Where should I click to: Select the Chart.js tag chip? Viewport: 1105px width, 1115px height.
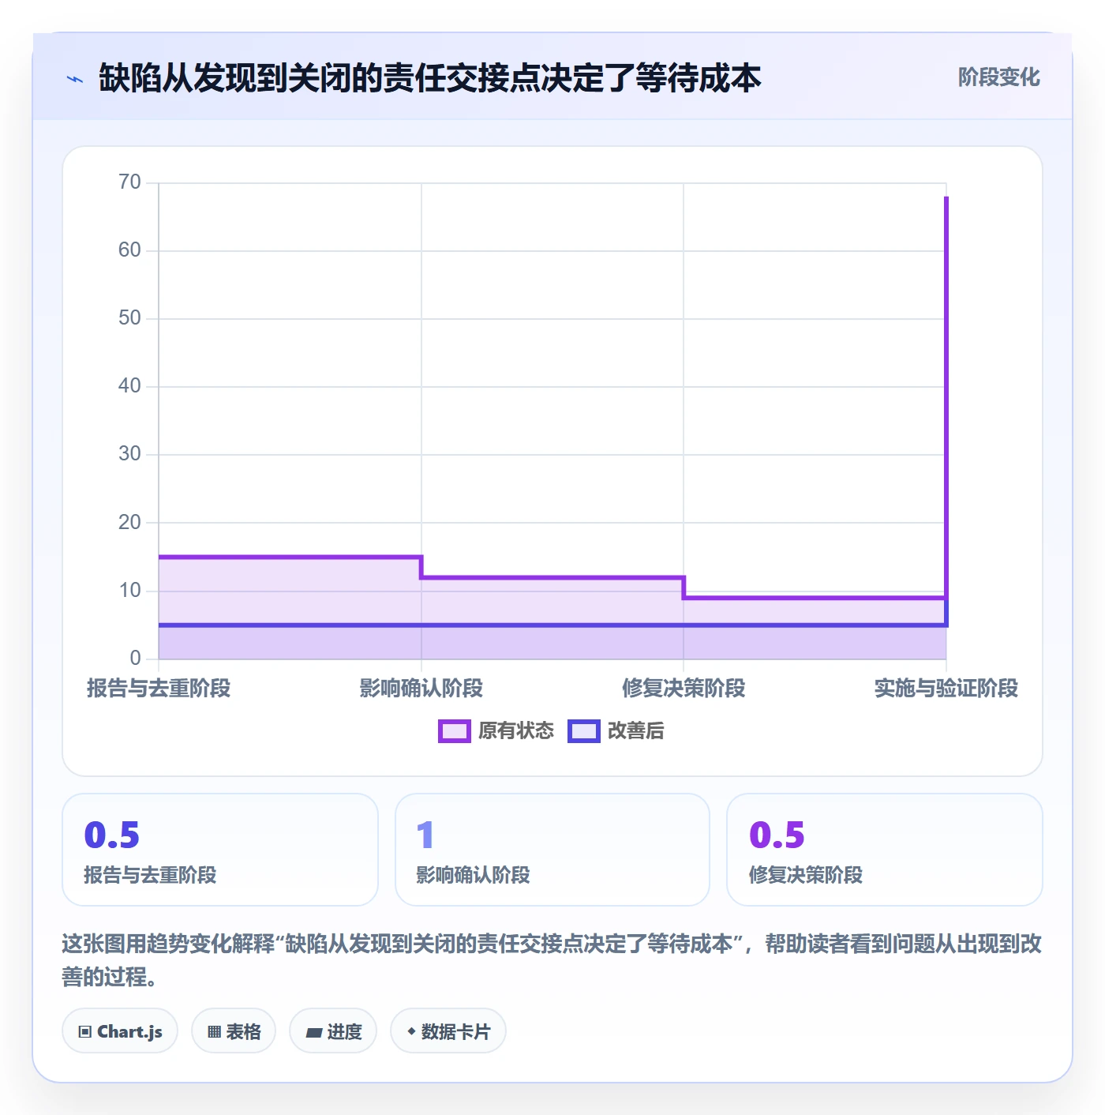120,1031
